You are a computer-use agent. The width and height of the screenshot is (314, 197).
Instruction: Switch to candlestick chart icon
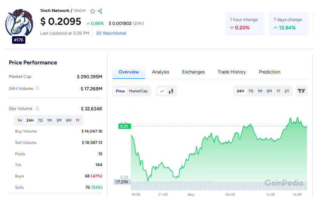[171, 91]
